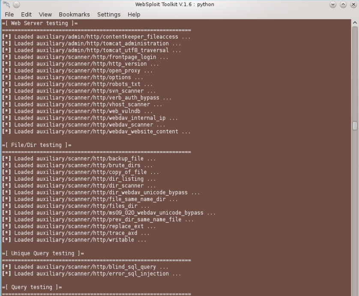Close the WebSploit Toolkit window
The image size is (359, 296).
tap(353, 5)
